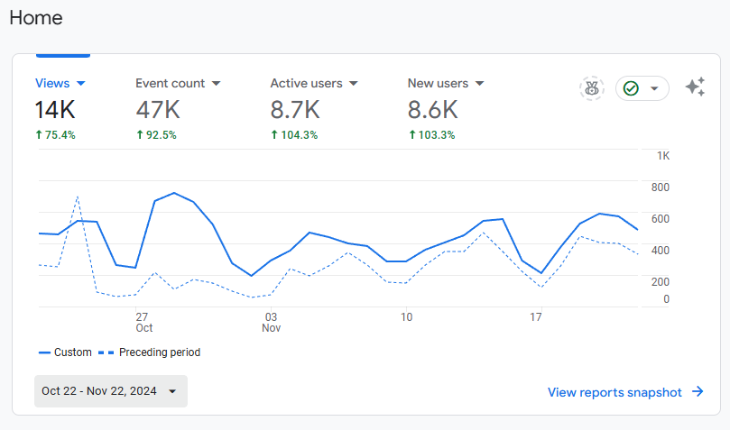730x430 pixels.
Task: Open the Oct 22 - Nov 22, 2024 date range picker
Action: pyautogui.click(x=111, y=391)
